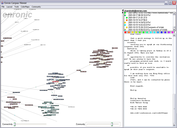This screenshot has height=128, width=177.
Task: Open the Tools menu
Action: (x=16, y=7)
